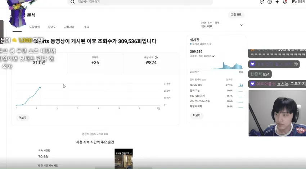This screenshot has height=169, width=306.
Task: Expand the date range dropdown chevron
Action: tap(242, 25)
